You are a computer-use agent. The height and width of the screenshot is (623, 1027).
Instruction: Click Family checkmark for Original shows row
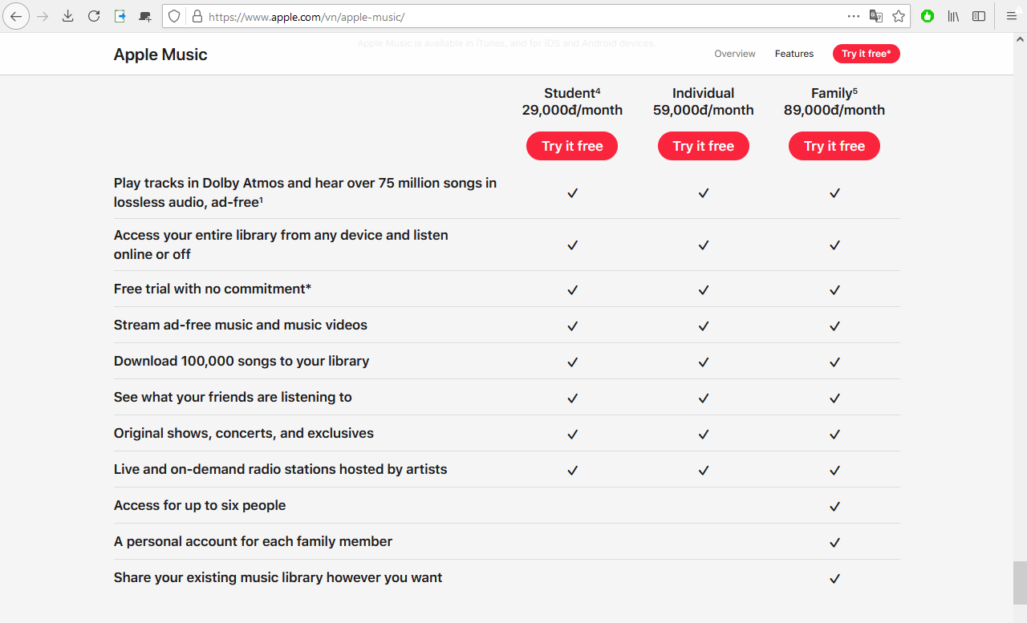click(834, 434)
